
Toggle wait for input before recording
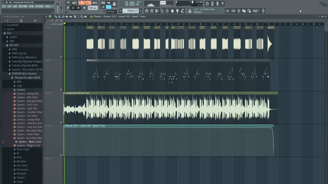pos(75,3)
